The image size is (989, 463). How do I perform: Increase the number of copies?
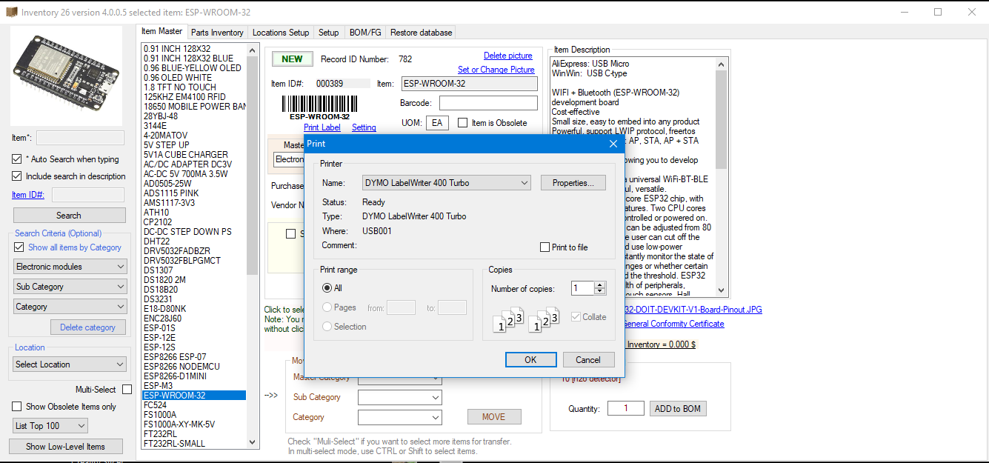[600, 285]
